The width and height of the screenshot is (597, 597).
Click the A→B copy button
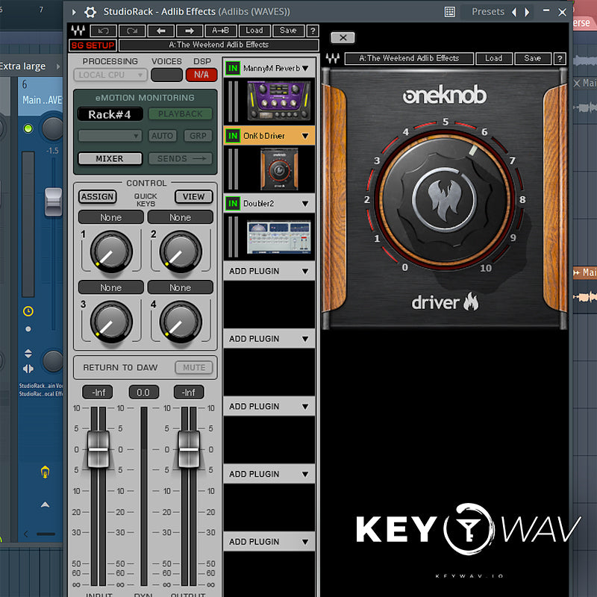(221, 31)
